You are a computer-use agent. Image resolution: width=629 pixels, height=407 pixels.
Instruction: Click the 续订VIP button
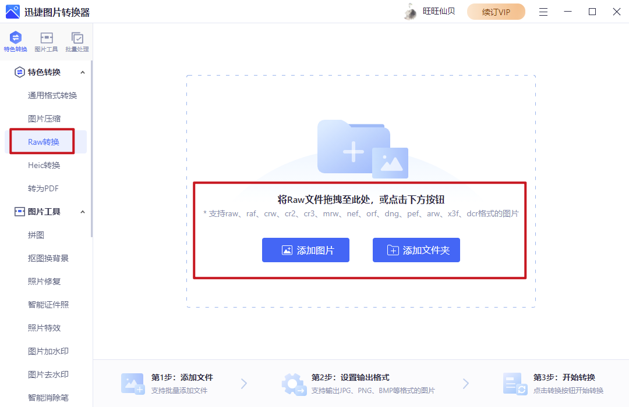click(496, 11)
